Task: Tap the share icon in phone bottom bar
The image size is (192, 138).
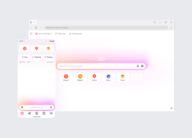Action: (29, 113)
